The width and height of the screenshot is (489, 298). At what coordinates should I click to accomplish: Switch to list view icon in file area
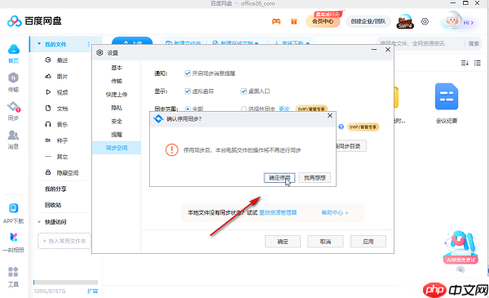point(477,63)
